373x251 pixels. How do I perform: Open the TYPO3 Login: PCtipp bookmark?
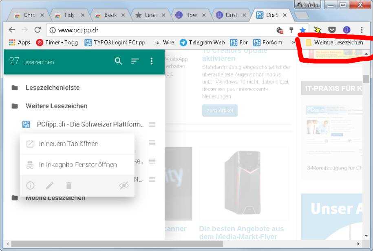(115, 42)
